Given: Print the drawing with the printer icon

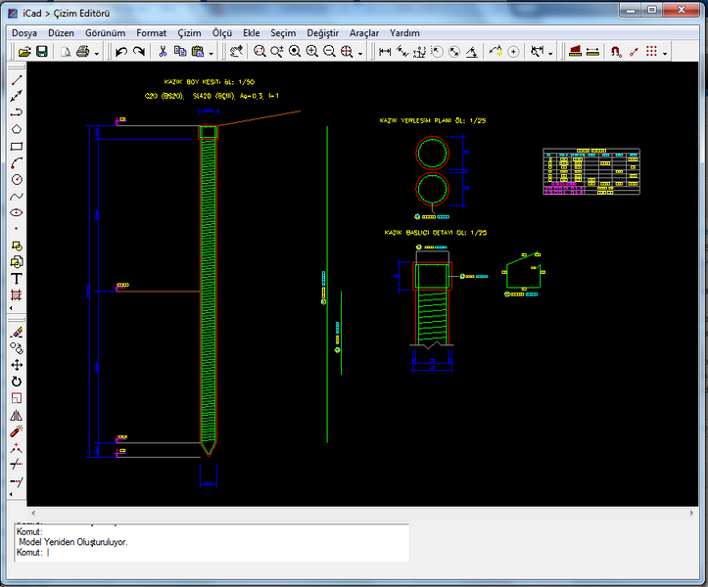Looking at the screenshot, I should coord(82,52).
